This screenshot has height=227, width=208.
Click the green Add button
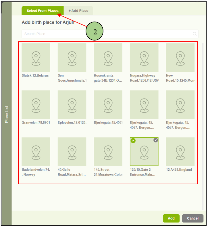pos(171,218)
